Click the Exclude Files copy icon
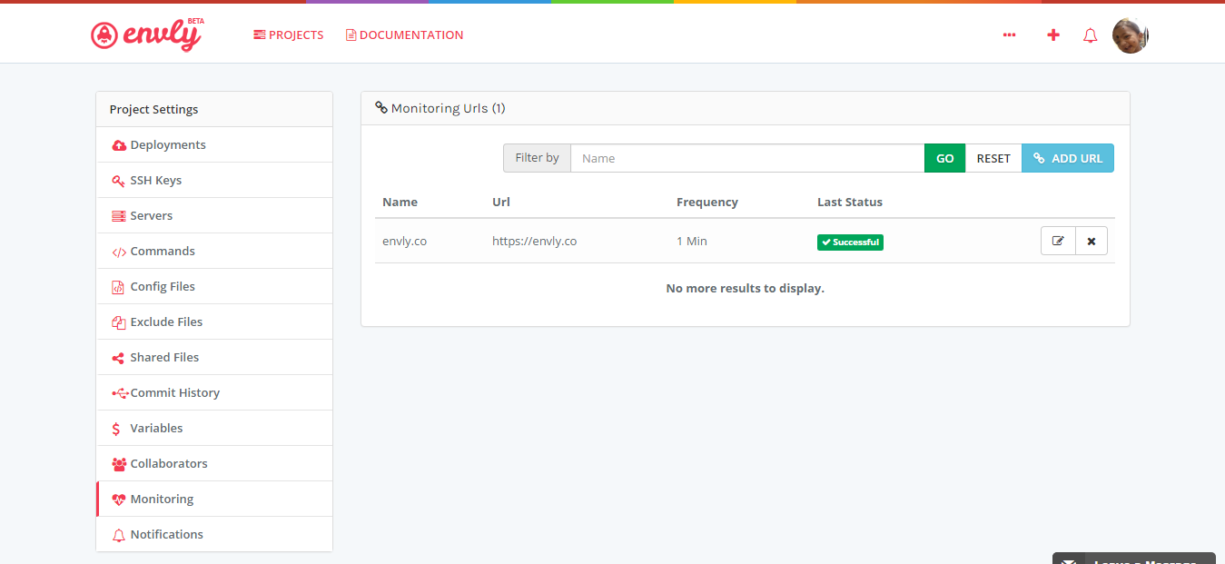The width and height of the screenshot is (1225, 564). click(118, 322)
